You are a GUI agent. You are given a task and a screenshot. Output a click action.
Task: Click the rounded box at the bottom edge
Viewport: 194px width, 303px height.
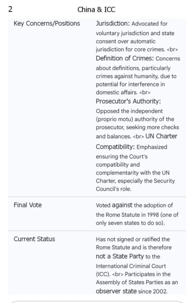97,302
